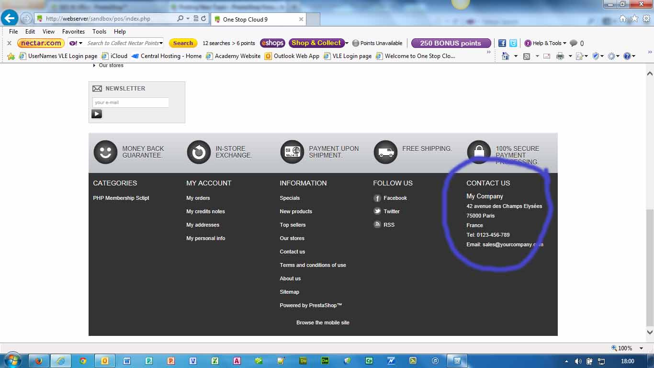The width and height of the screenshot is (654, 368).
Task: Open Excel from the taskbar
Action: [x=215, y=361]
